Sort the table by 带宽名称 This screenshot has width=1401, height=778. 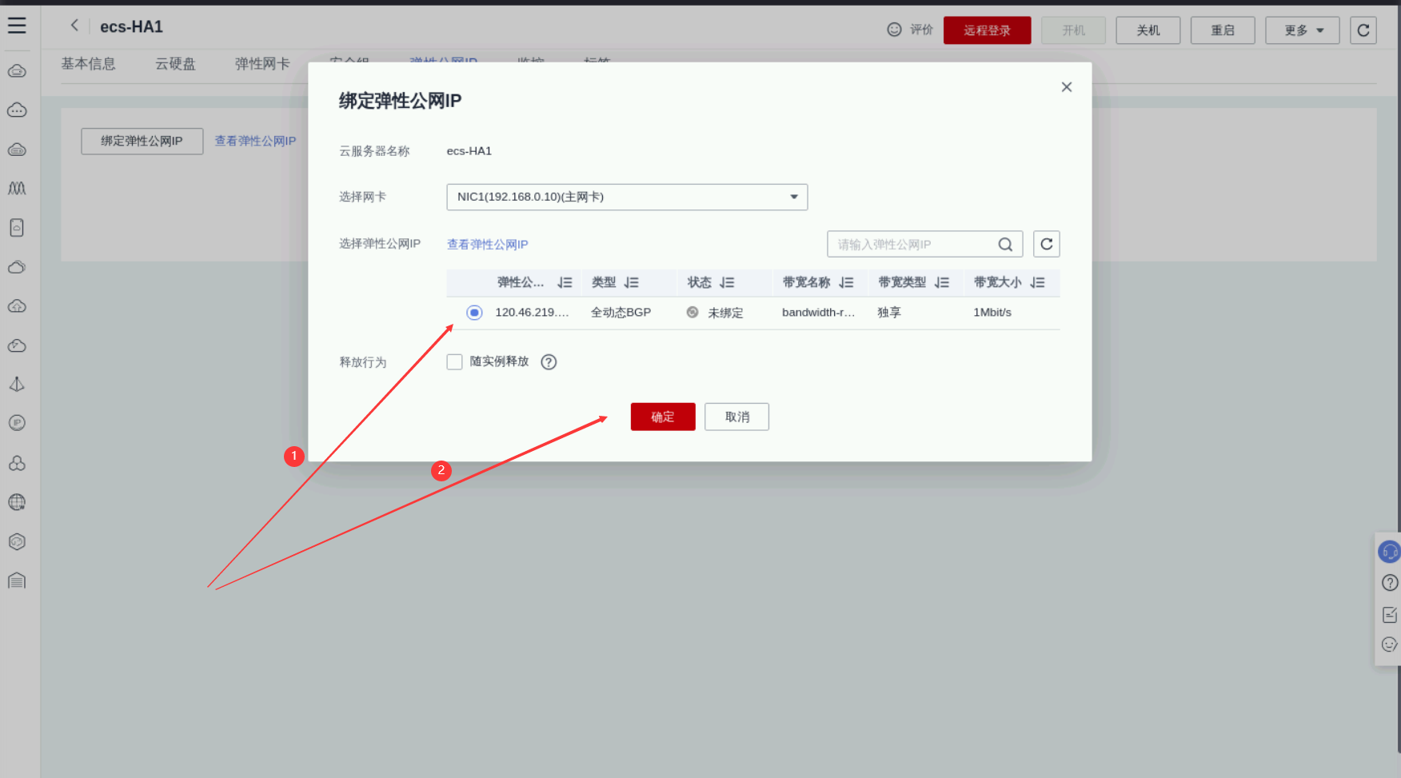847,282
